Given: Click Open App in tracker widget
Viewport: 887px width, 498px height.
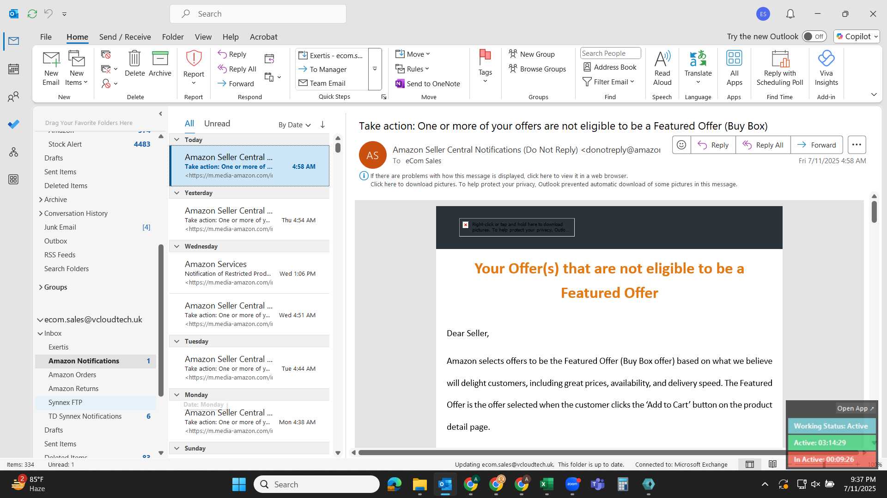Looking at the screenshot, I should coord(855,408).
